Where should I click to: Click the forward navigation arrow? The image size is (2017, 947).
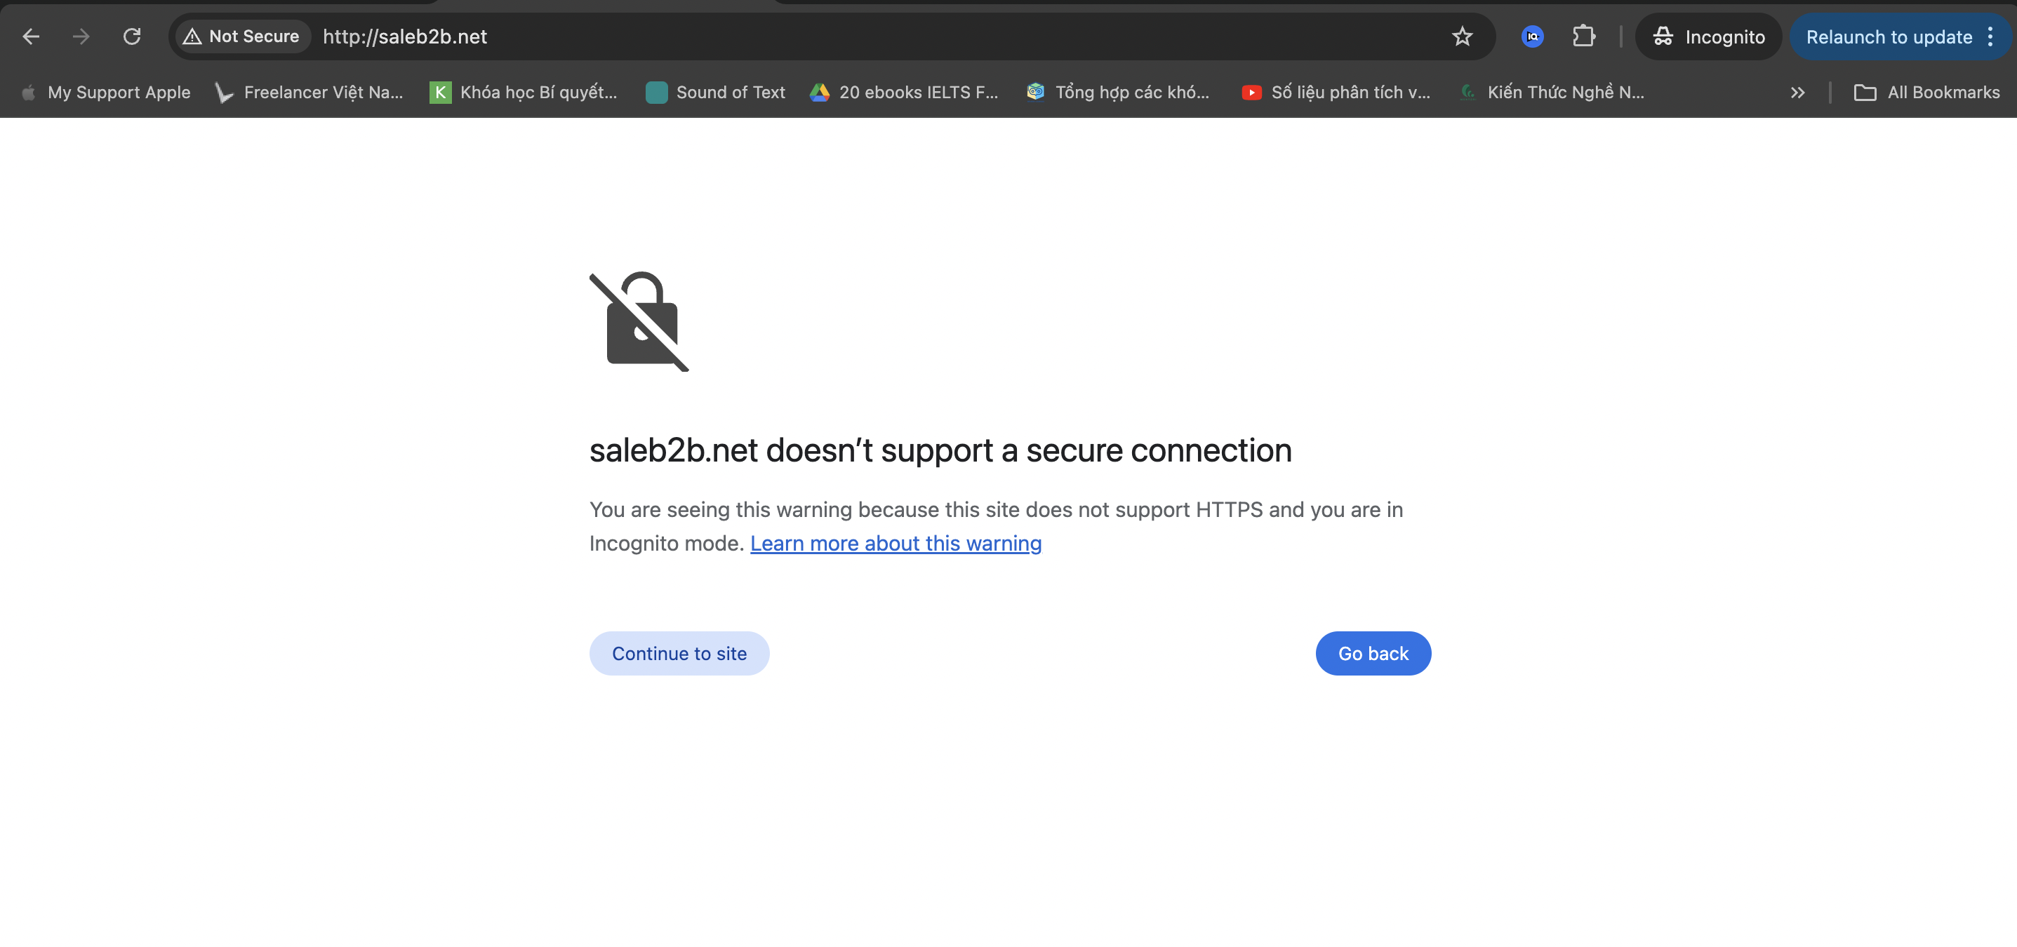coord(81,36)
